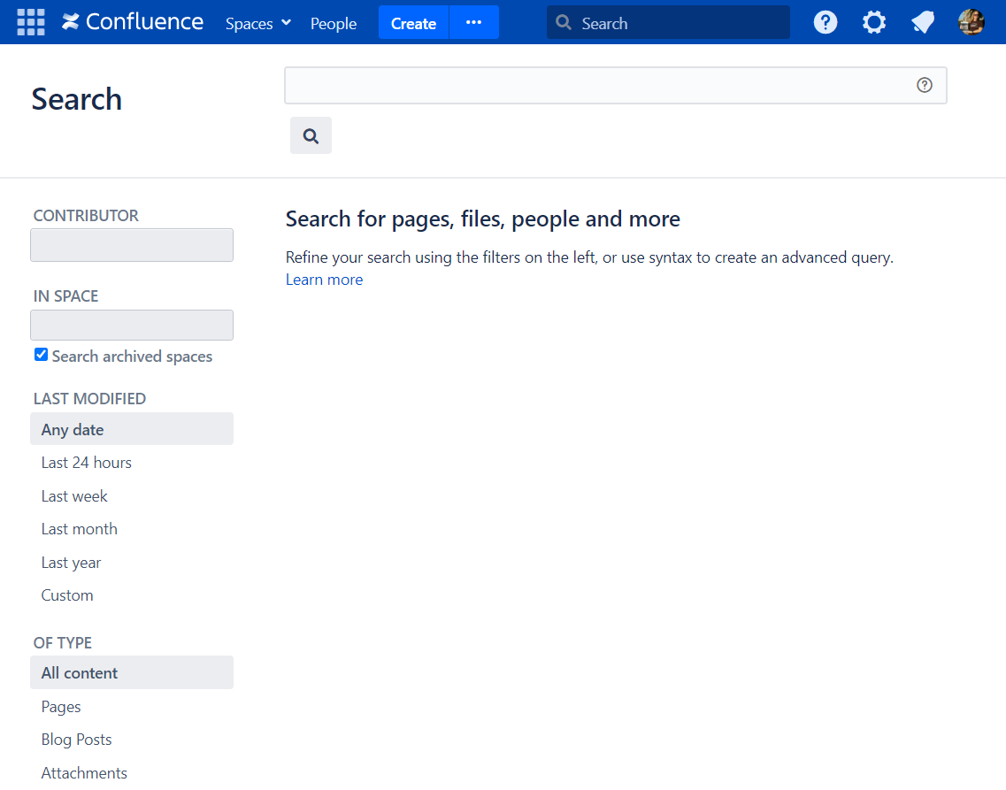Open Confluence administration settings gear
The height and width of the screenshot is (790, 1006).
tap(873, 22)
